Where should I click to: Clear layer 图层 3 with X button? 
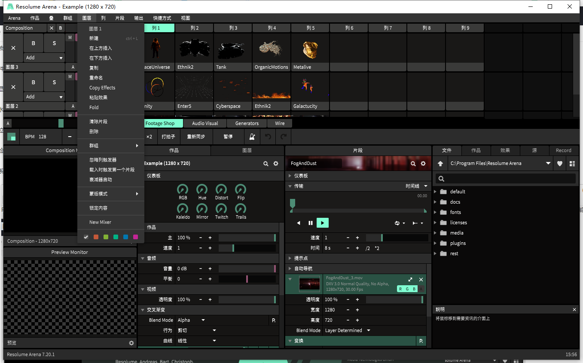[13, 48]
